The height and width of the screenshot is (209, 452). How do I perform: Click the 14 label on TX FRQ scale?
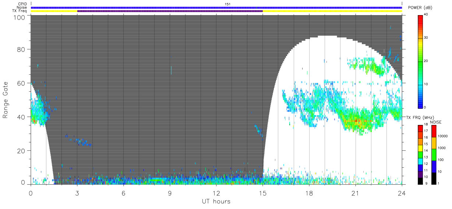(426, 151)
